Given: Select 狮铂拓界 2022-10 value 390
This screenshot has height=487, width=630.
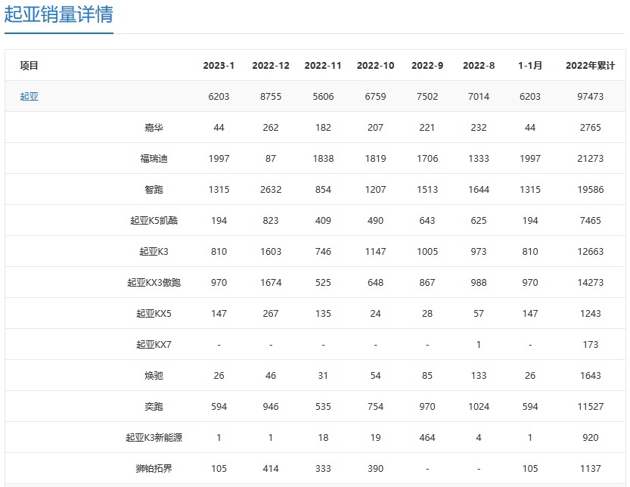Looking at the screenshot, I should click(375, 468).
